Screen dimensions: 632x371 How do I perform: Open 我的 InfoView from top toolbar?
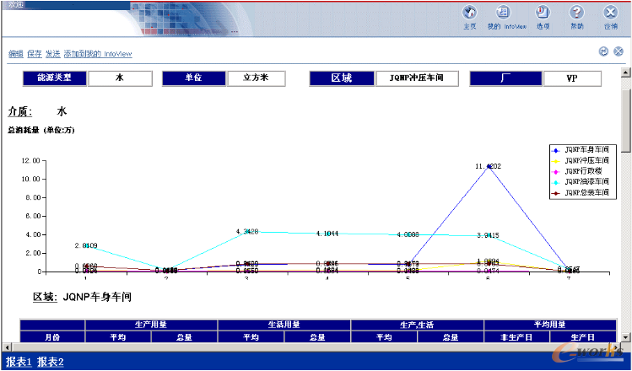click(503, 13)
